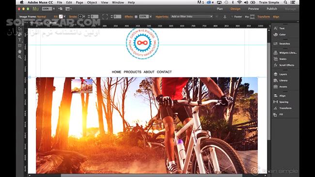The width and height of the screenshot is (315, 177).
Task: Click the Fill color swatch
Action: click(61, 16)
